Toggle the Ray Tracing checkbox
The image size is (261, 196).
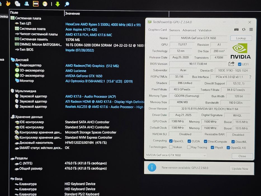189,147
